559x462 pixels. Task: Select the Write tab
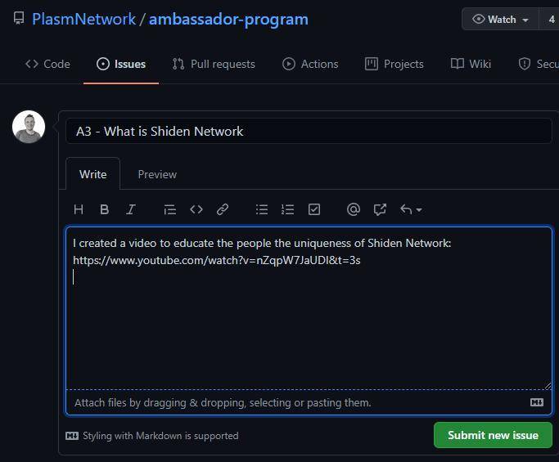point(93,174)
